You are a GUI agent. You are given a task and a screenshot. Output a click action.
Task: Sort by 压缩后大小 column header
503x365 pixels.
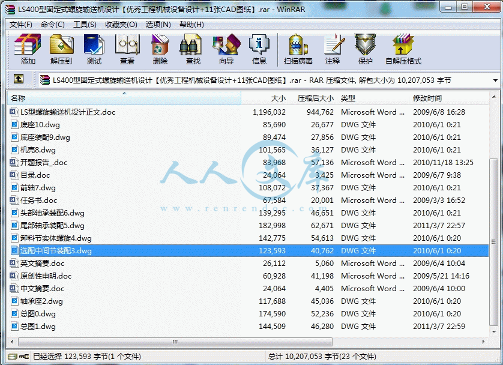click(x=313, y=98)
